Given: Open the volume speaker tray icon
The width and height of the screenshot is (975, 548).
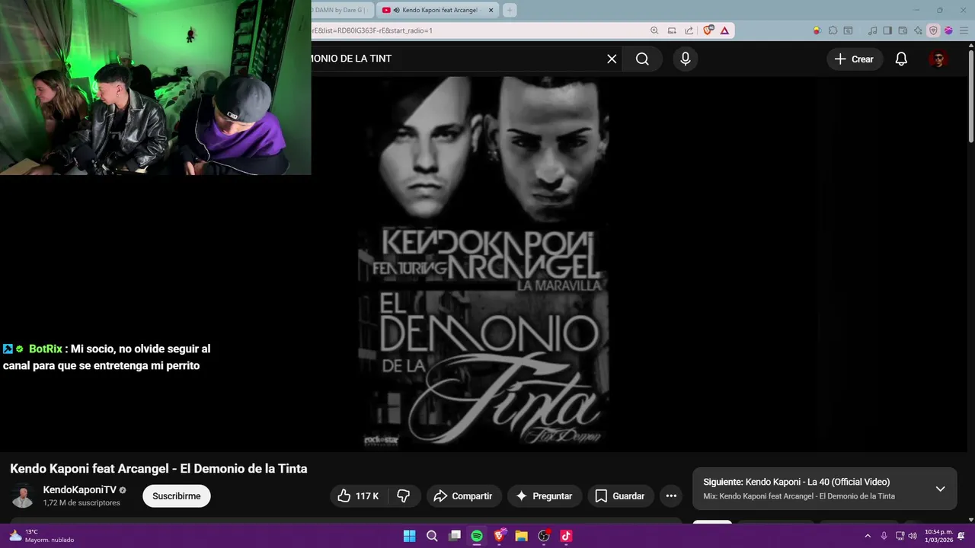Looking at the screenshot, I should 913,536.
